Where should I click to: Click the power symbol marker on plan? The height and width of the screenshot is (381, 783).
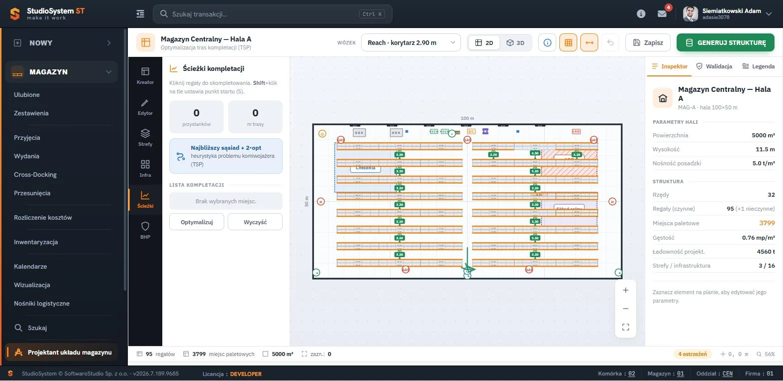[322, 133]
